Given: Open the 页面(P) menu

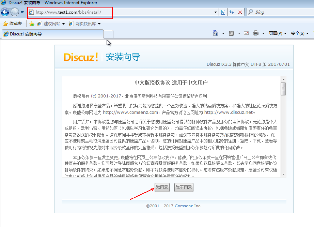Looking at the screenshot, I should (278, 33).
